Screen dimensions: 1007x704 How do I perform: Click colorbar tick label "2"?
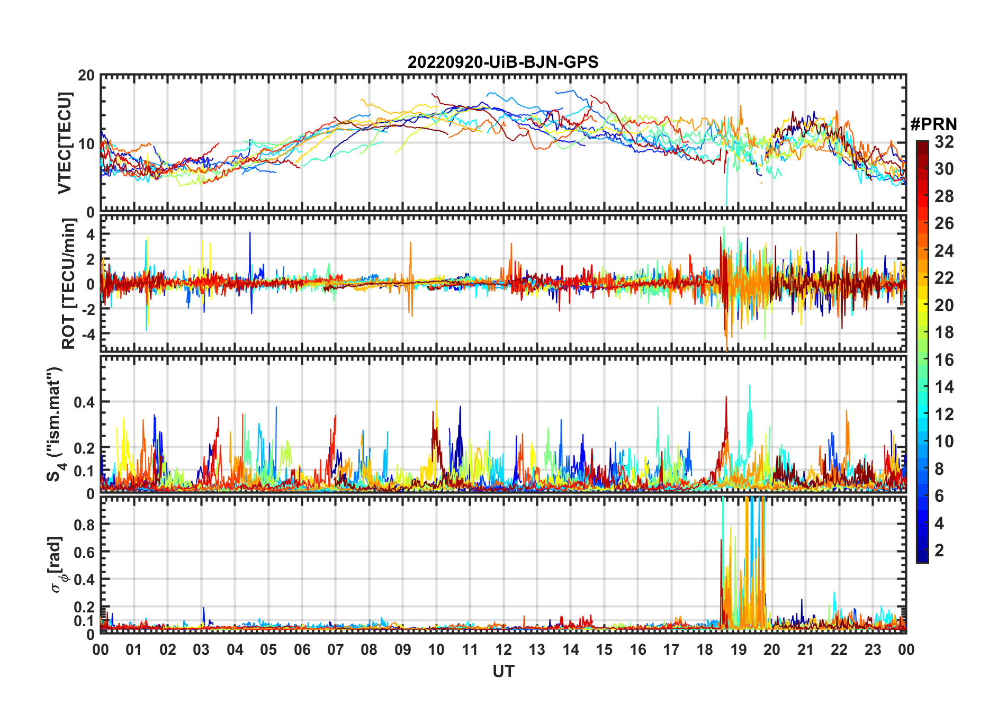coord(939,550)
